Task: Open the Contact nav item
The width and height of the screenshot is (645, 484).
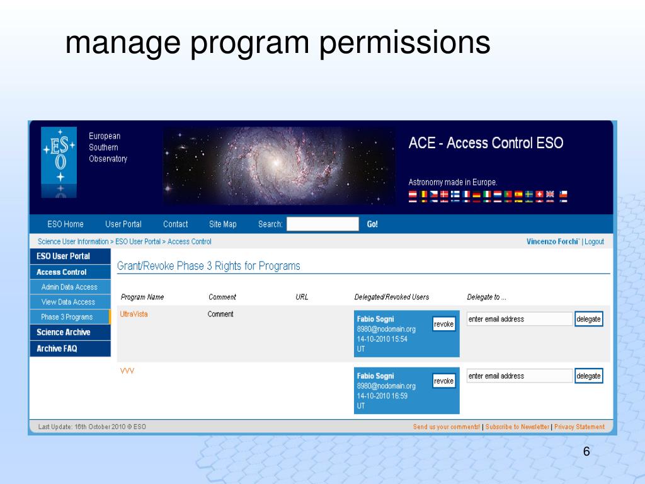Action: [x=175, y=224]
